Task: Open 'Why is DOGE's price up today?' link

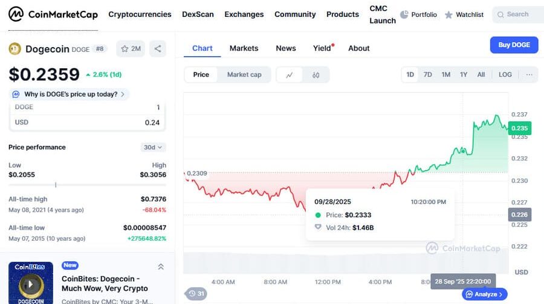Action: pos(69,94)
